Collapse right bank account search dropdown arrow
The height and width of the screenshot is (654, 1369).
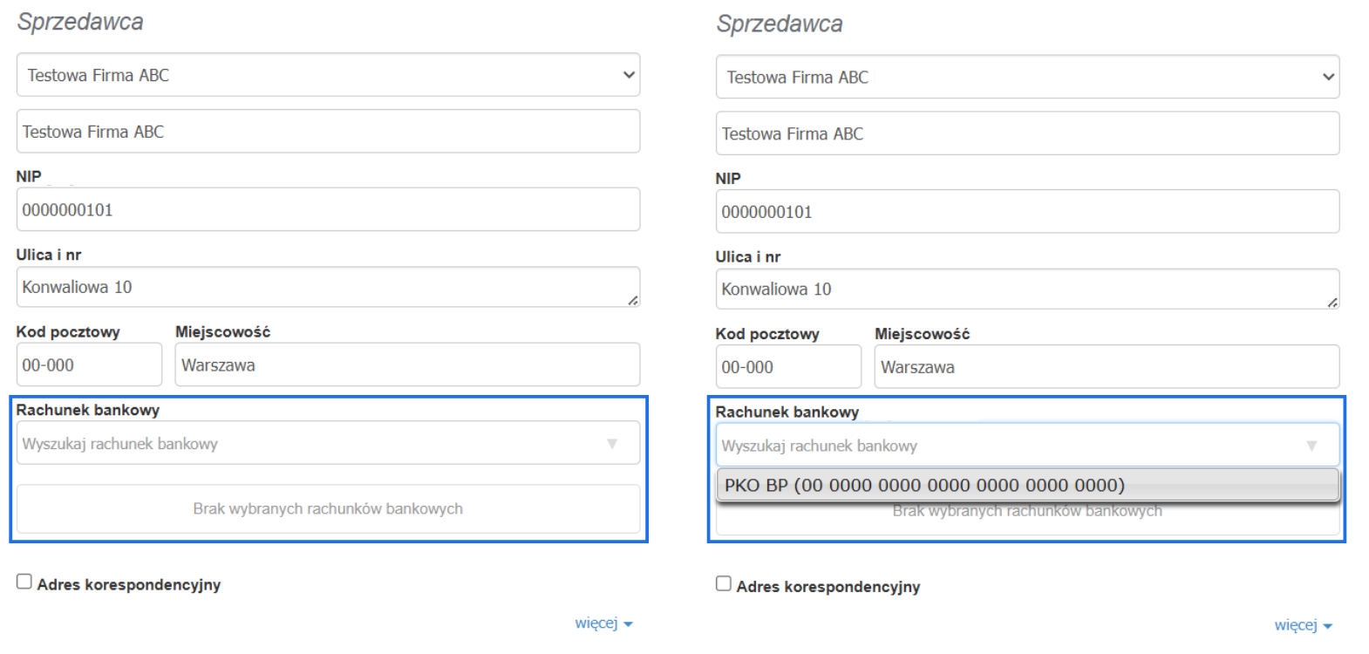pyautogui.click(x=1311, y=446)
